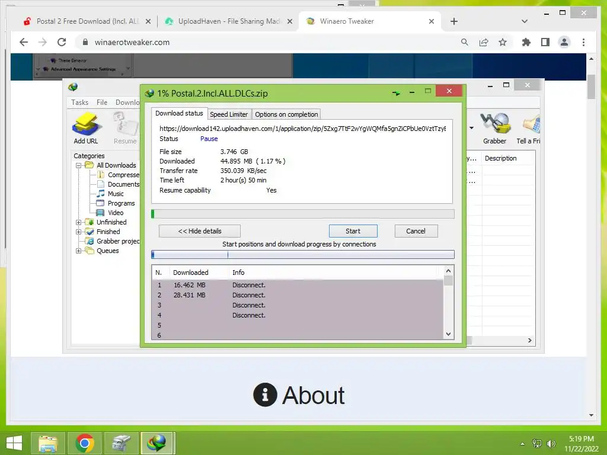Open dropdown arrow left of Grabber
Viewport: 607px width, 455px height.
pyautogui.click(x=471, y=128)
